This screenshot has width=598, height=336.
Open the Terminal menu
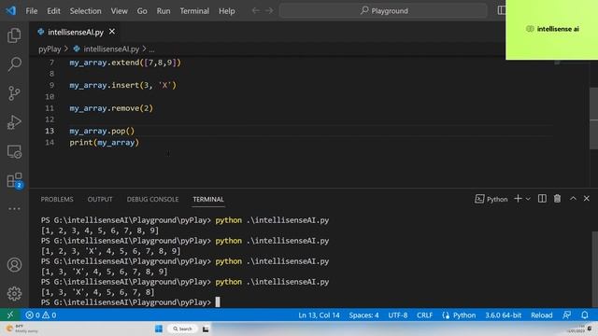coord(194,10)
